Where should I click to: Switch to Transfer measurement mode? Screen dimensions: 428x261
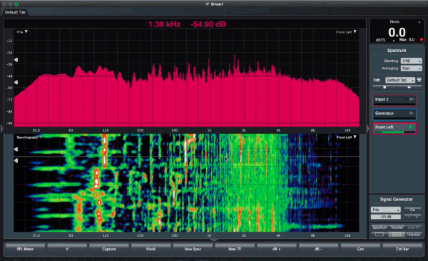click(x=397, y=227)
